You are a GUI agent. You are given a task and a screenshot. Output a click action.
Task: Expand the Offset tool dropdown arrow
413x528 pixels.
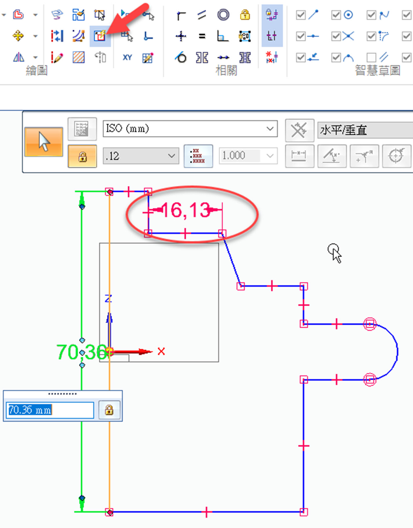click(35, 15)
